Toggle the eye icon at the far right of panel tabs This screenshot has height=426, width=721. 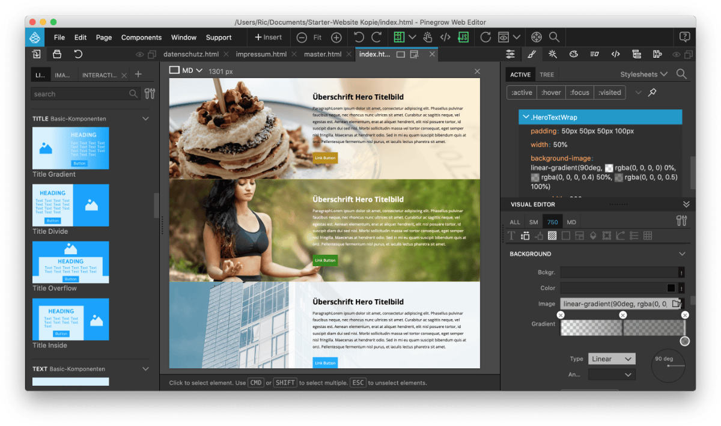pos(677,54)
